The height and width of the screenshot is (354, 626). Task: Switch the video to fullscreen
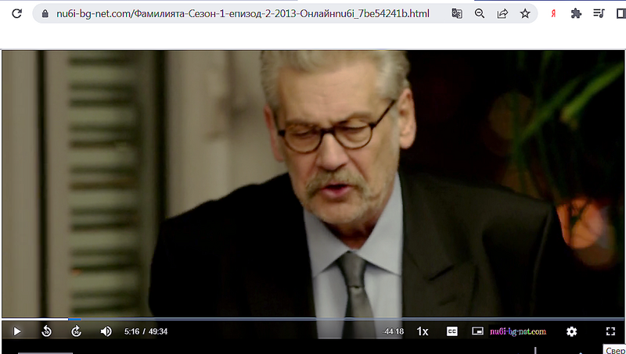pyautogui.click(x=610, y=331)
